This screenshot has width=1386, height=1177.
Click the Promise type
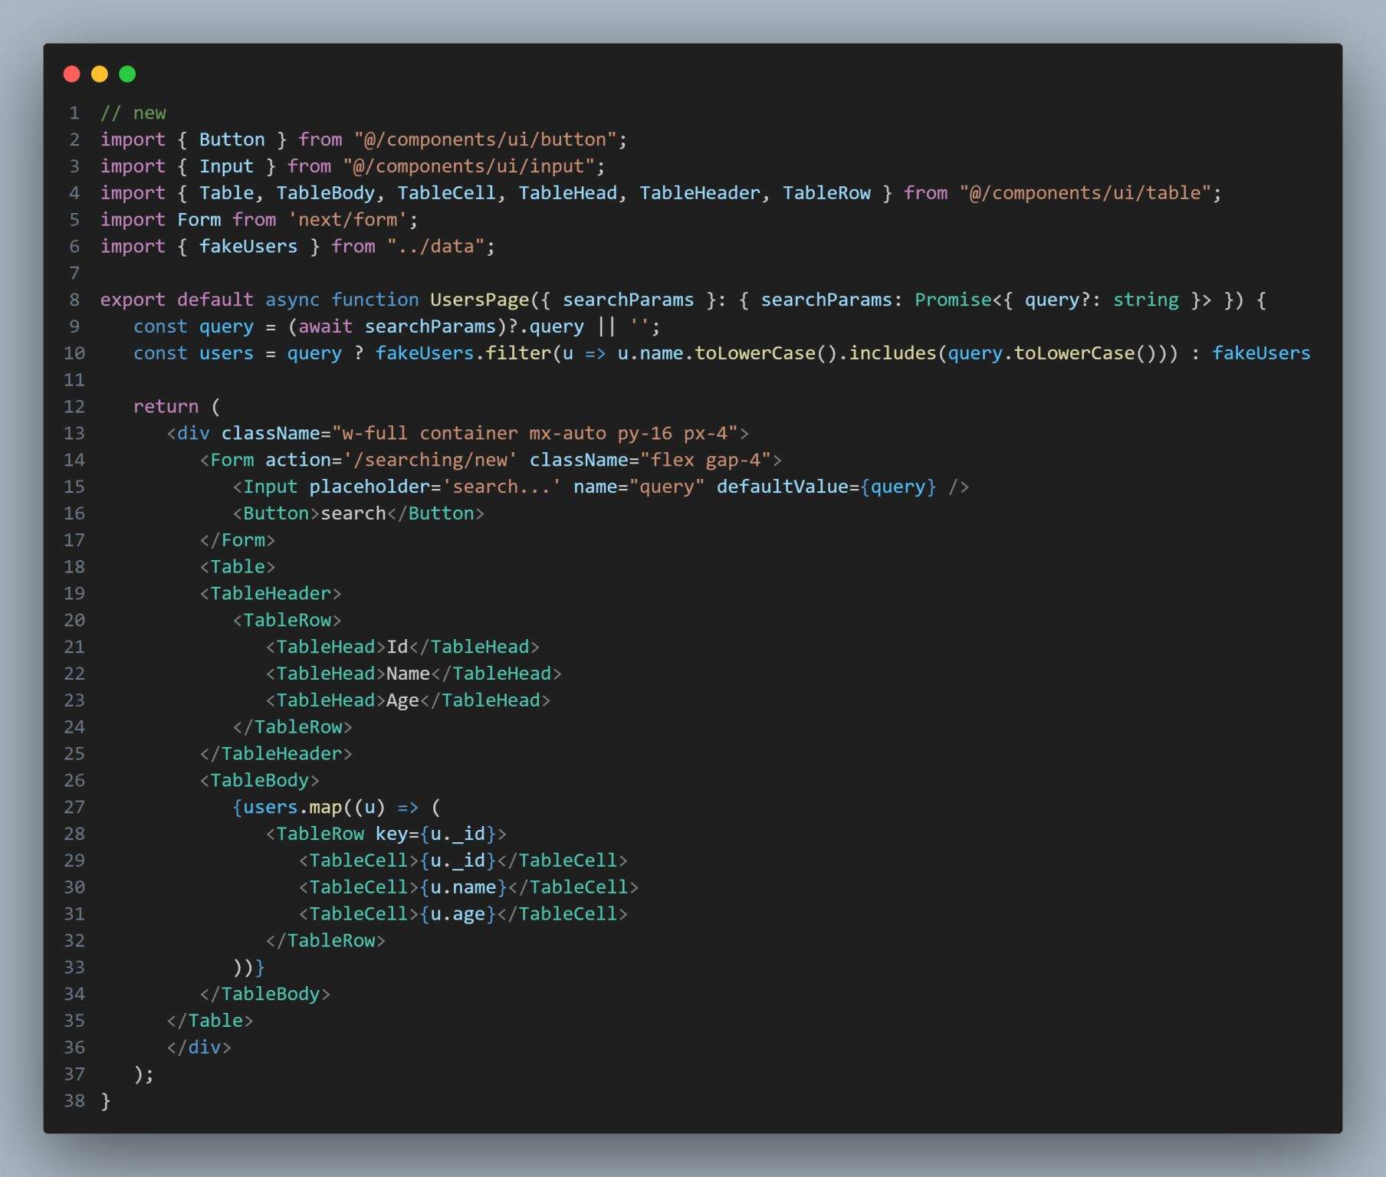[953, 300]
